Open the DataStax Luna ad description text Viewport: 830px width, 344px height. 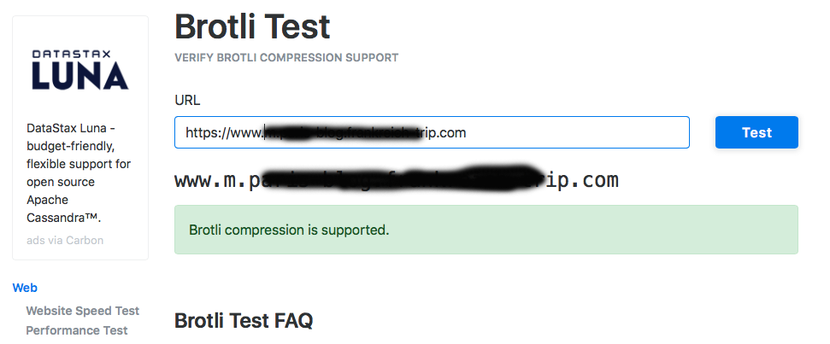click(x=79, y=163)
